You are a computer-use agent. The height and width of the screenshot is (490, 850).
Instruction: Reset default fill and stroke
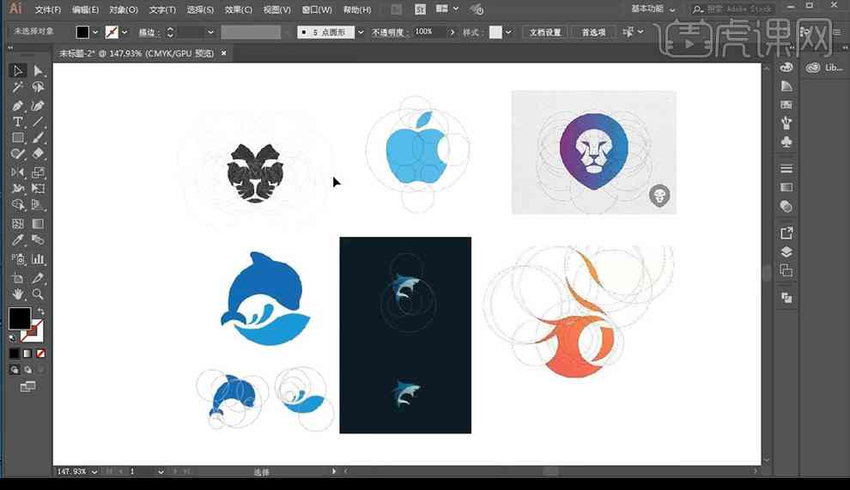[13, 338]
